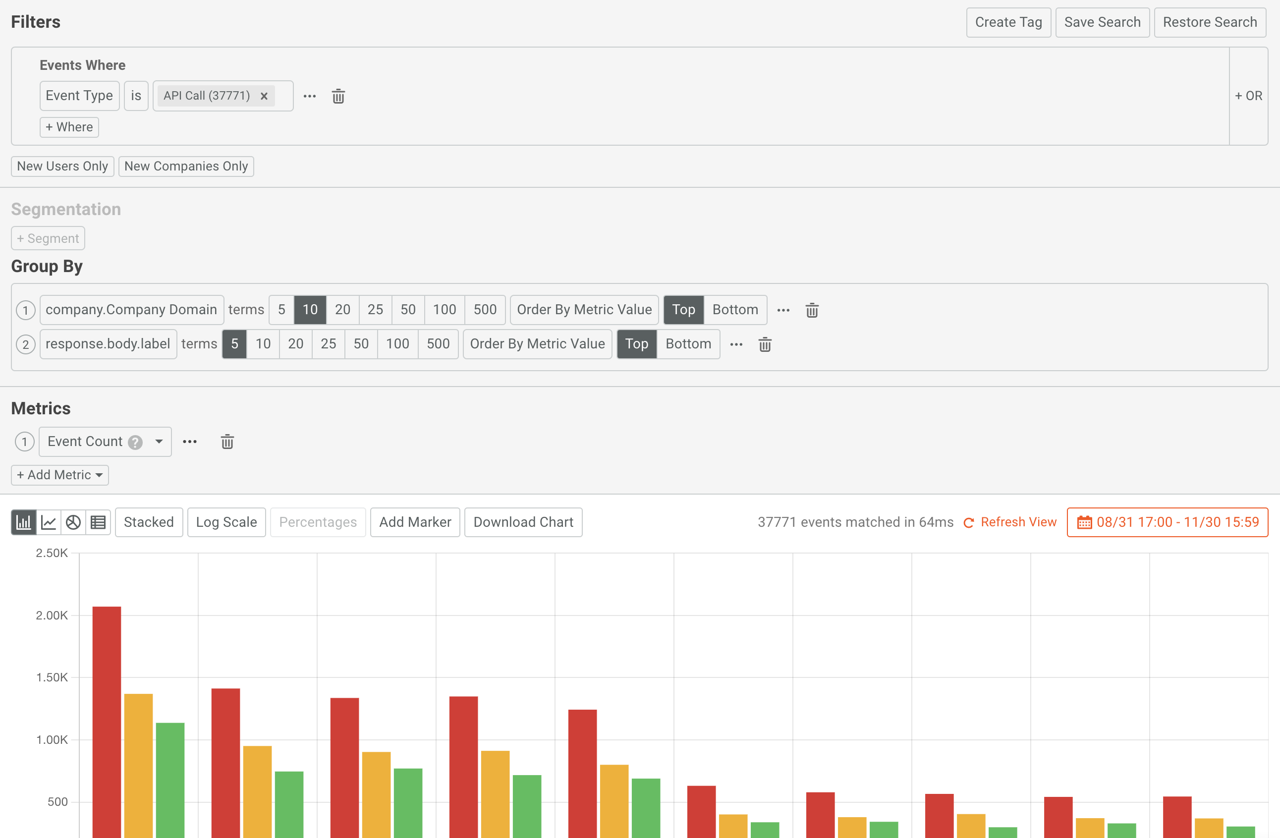1280x838 pixels.
Task: Save the current search
Action: pyautogui.click(x=1102, y=22)
